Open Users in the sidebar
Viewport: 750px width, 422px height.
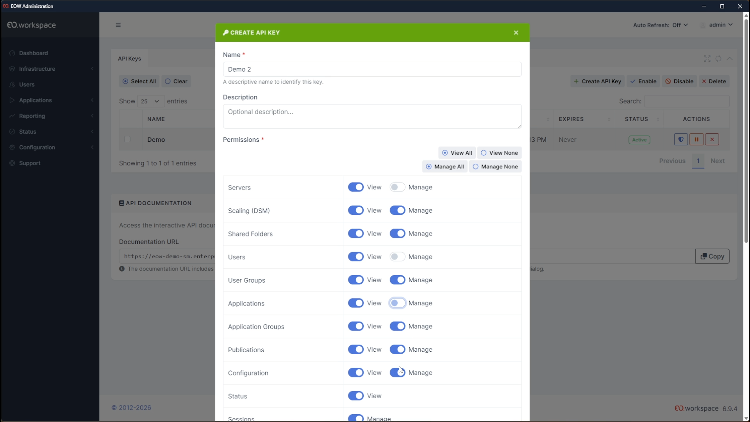tap(27, 84)
